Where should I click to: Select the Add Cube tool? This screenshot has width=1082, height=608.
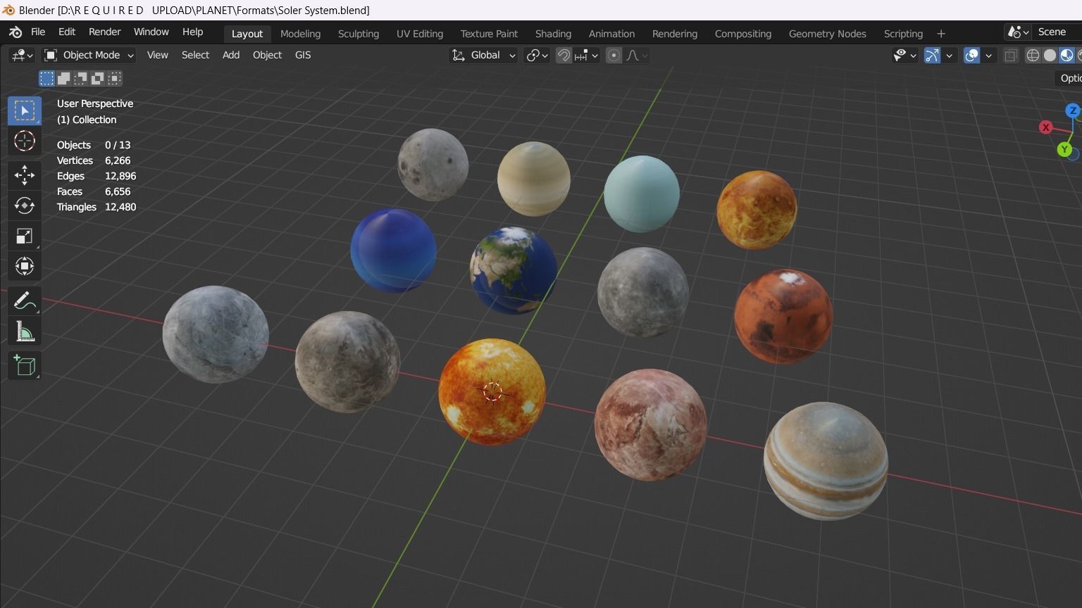pyautogui.click(x=25, y=365)
